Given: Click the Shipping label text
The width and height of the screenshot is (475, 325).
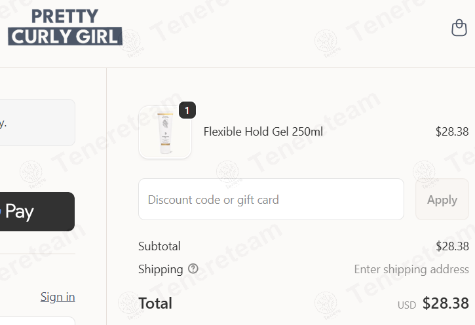Looking at the screenshot, I should point(161,269).
